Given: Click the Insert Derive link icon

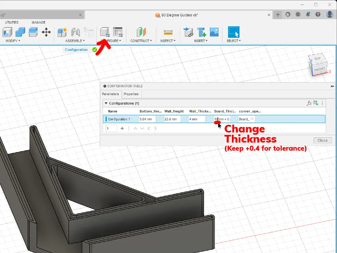Looking at the screenshot, I should coord(188,32).
